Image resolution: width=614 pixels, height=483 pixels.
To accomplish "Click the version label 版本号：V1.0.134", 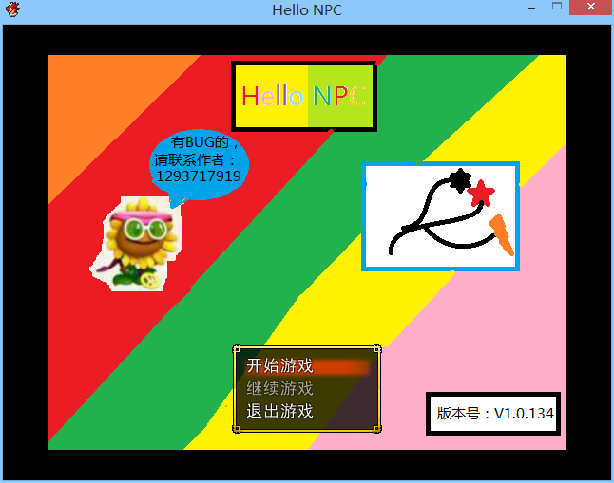I will tap(493, 414).
